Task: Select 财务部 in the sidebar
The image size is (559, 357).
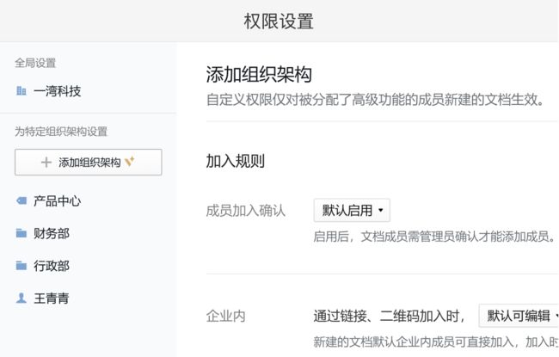Action: point(52,233)
